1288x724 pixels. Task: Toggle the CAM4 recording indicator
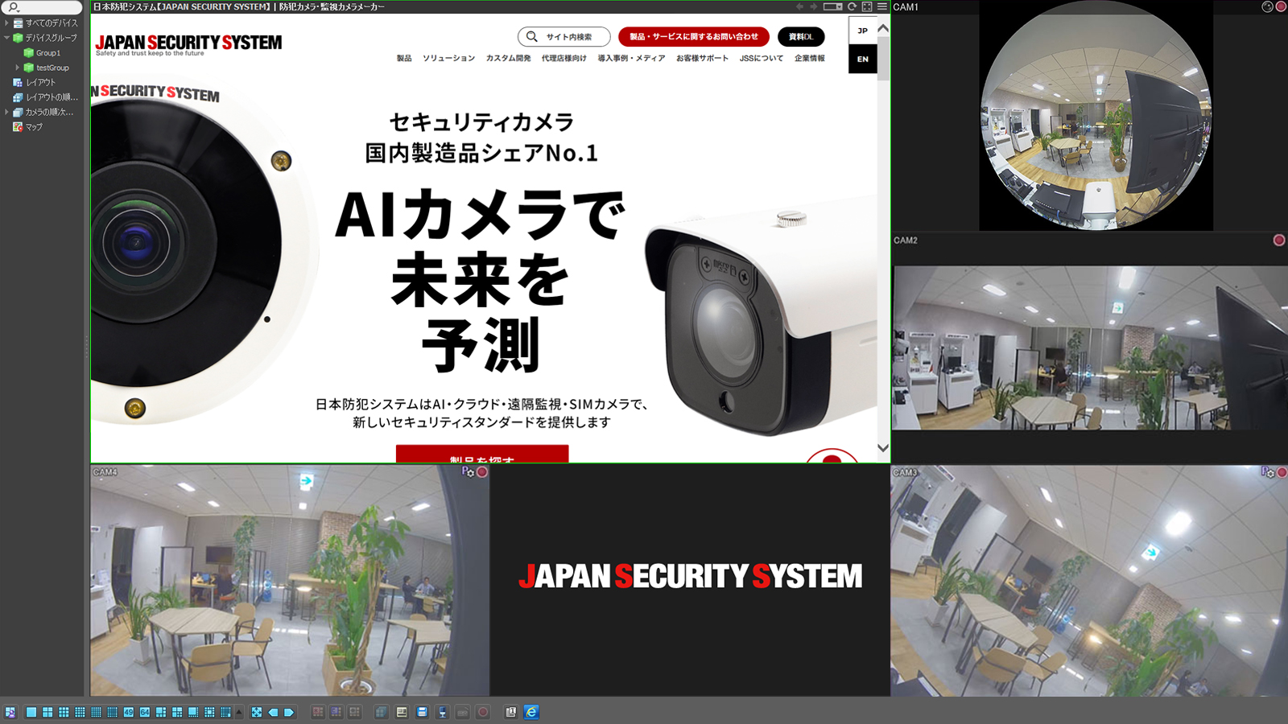tap(482, 472)
